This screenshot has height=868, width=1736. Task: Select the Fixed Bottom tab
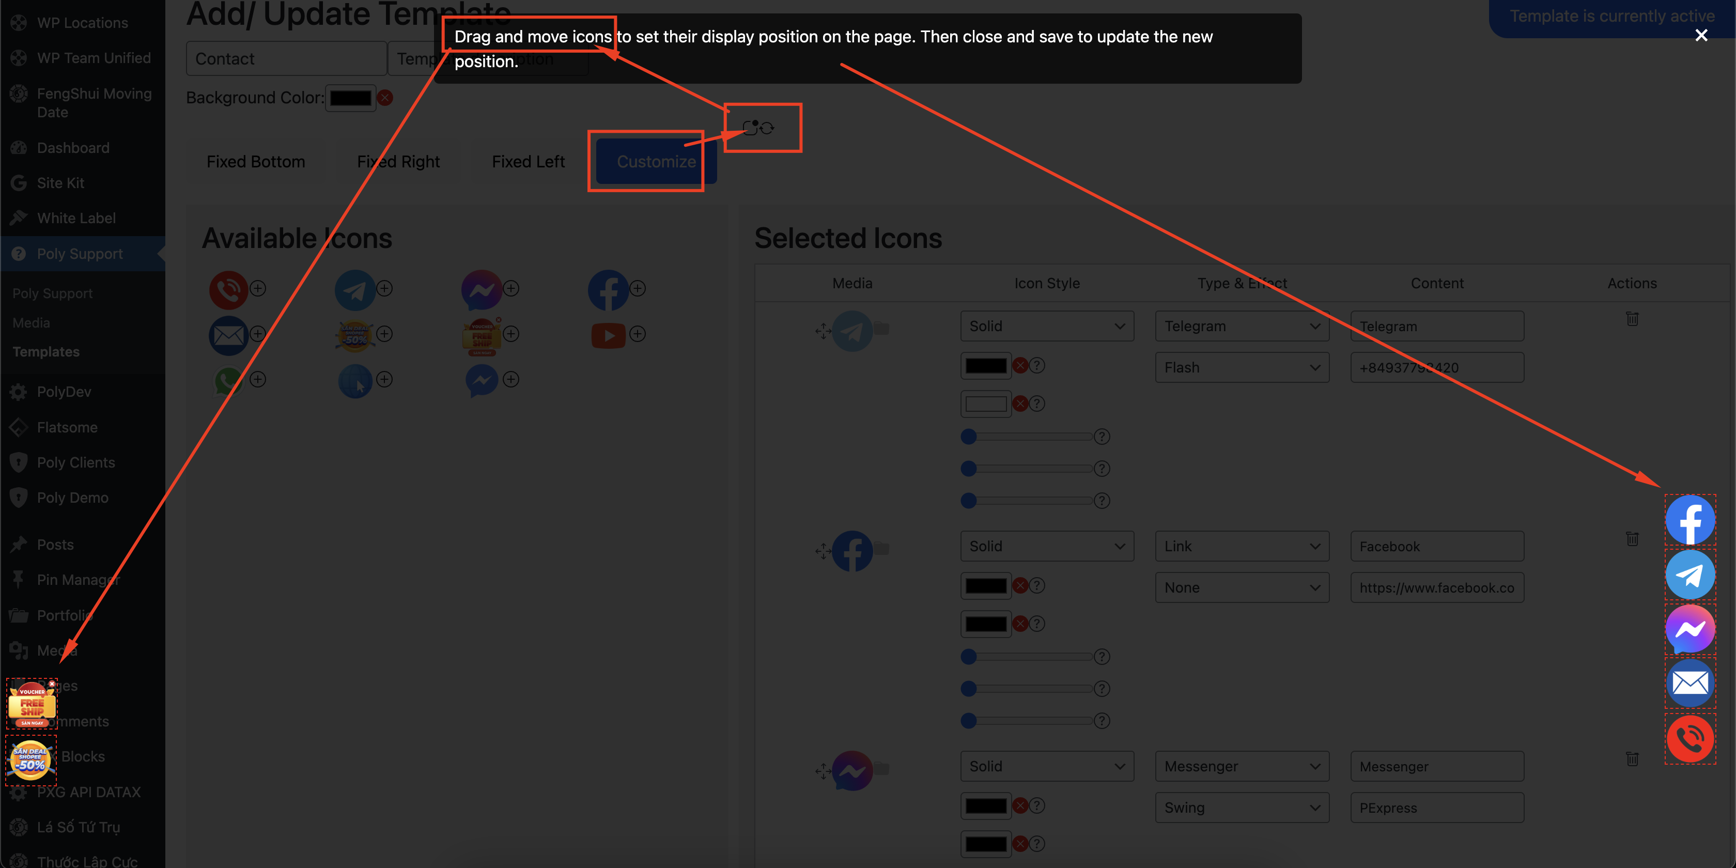click(x=255, y=162)
